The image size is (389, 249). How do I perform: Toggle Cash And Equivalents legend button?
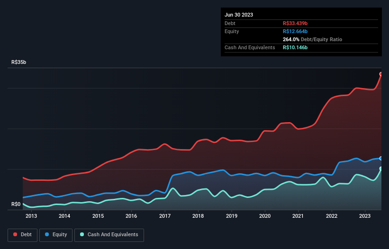coord(109,235)
